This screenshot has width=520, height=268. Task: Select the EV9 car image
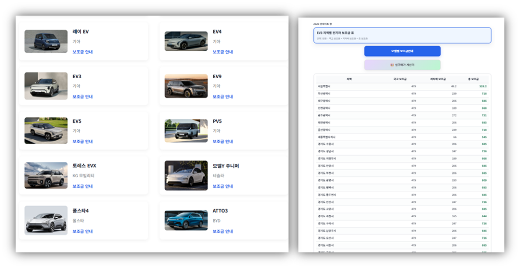tap(186, 86)
